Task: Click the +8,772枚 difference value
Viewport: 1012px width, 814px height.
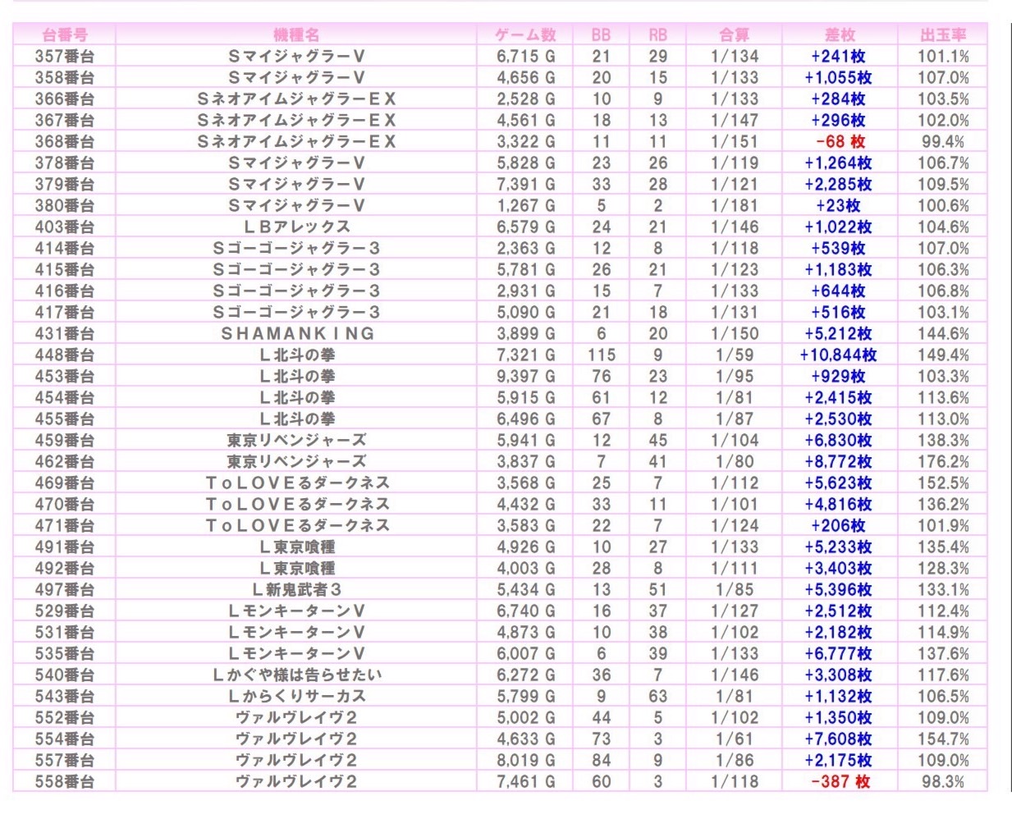Action: (838, 461)
